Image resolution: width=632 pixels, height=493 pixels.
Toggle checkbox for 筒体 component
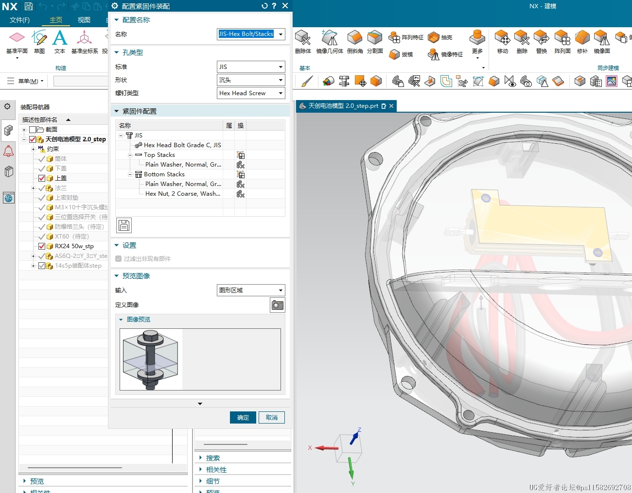point(42,159)
